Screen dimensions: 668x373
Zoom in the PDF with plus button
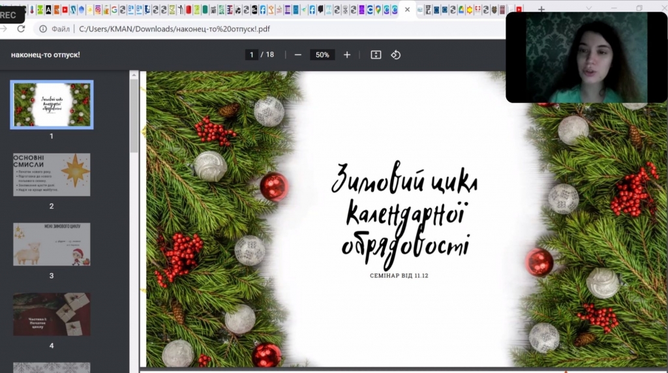point(347,55)
